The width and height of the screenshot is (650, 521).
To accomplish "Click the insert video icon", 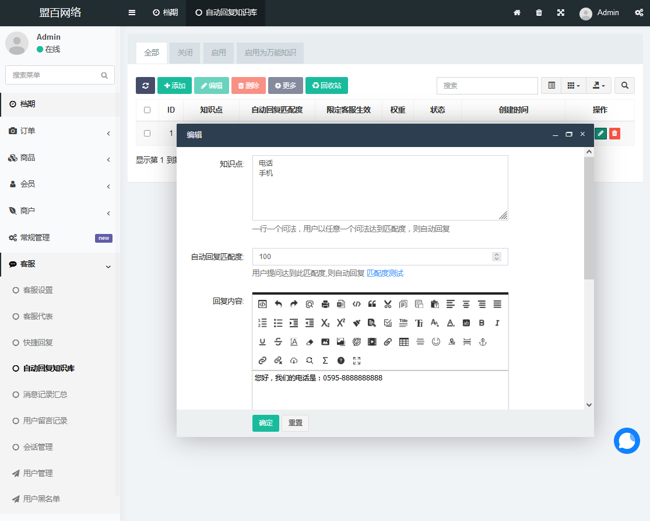I will (372, 342).
